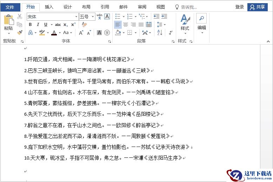The height and width of the screenshot is (182, 273).
Task: Click the borders grid icon
Action: (x=130, y=33)
